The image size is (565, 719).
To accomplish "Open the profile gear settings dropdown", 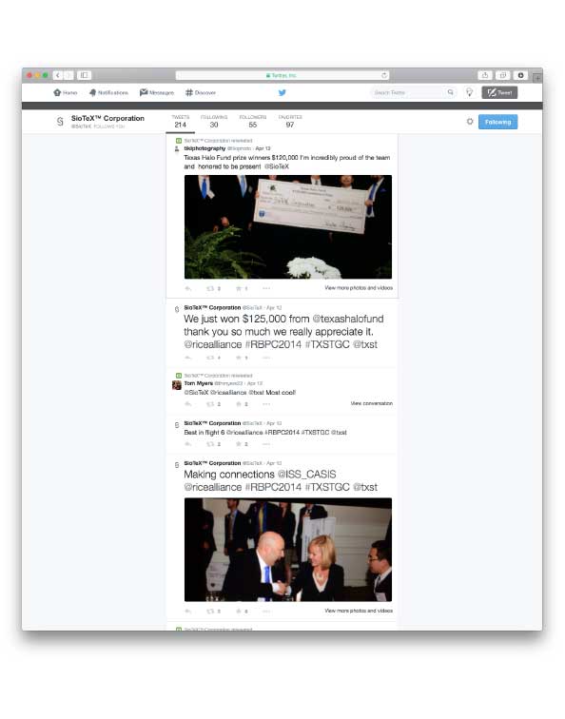I will tap(470, 122).
